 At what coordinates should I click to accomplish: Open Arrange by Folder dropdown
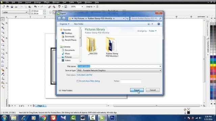tap(153, 31)
